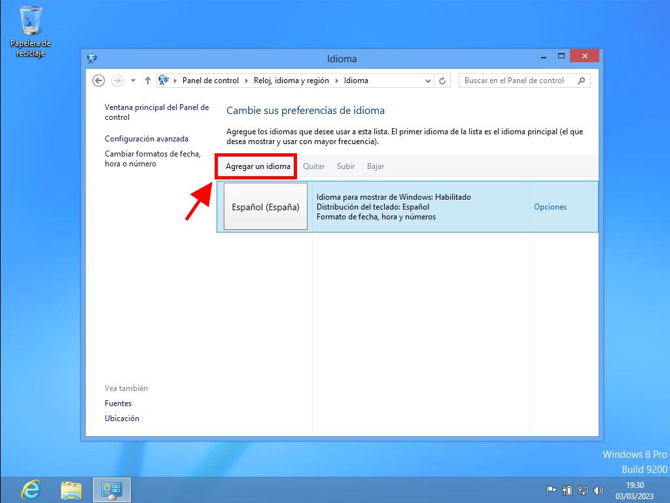Click the Forward navigation arrow

coord(117,81)
